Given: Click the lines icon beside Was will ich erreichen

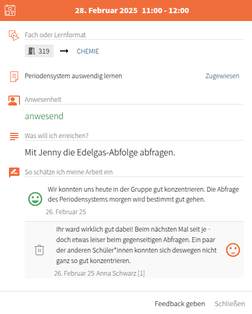Looking at the screenshot, I should [14, 137].
